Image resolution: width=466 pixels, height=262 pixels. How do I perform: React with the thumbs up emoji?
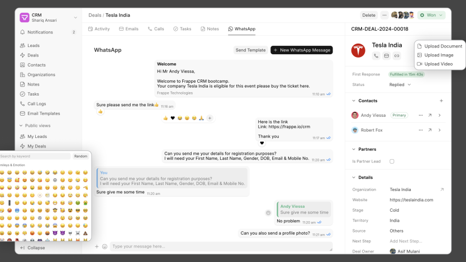[x=165, y=118]
